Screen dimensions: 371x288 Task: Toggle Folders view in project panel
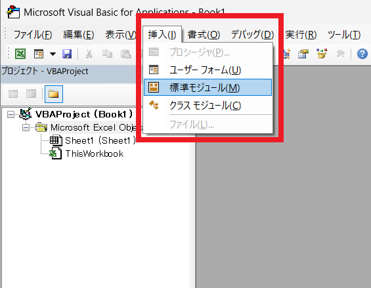click(54, 94)
